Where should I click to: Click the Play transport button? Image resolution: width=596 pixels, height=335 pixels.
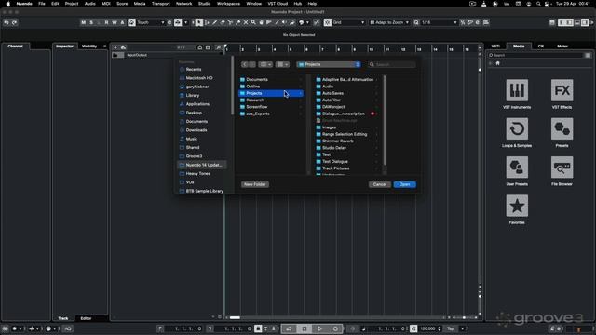pos(320,328)
